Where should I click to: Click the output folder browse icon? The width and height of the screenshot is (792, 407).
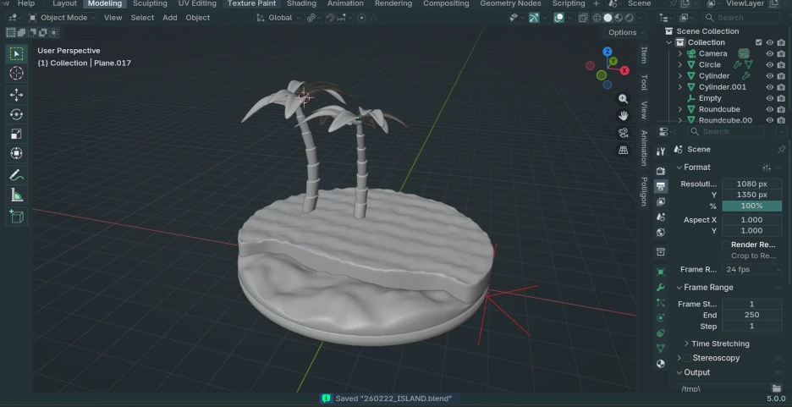[x=777, y=388]
